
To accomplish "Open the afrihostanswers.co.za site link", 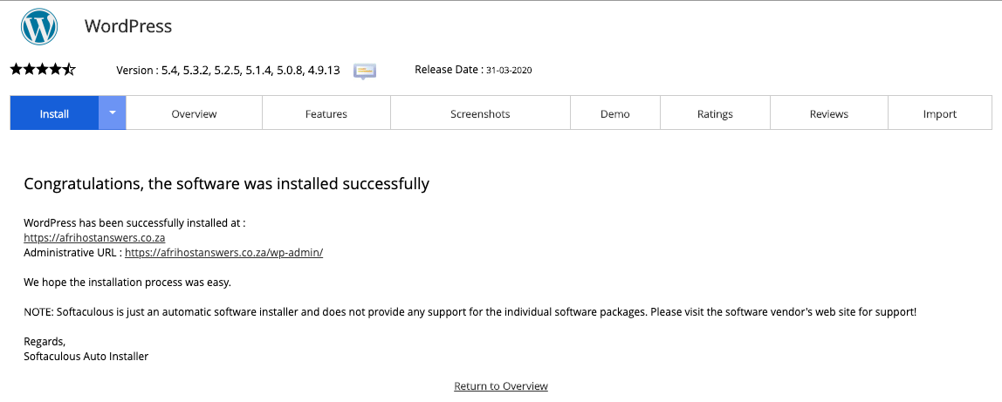I will (x=94, y=237).
